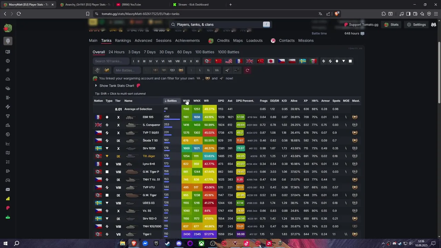441x248 pixels.
Task: Reload the page with the refresh button
Action: click(x=19, y=14)
